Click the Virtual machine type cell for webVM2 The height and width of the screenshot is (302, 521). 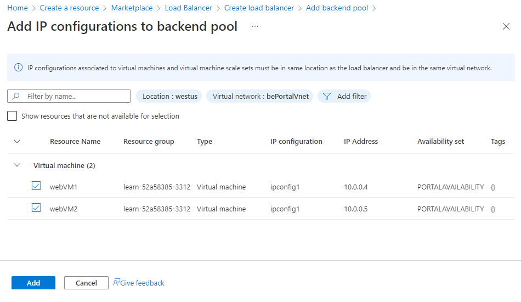[222, 209]
